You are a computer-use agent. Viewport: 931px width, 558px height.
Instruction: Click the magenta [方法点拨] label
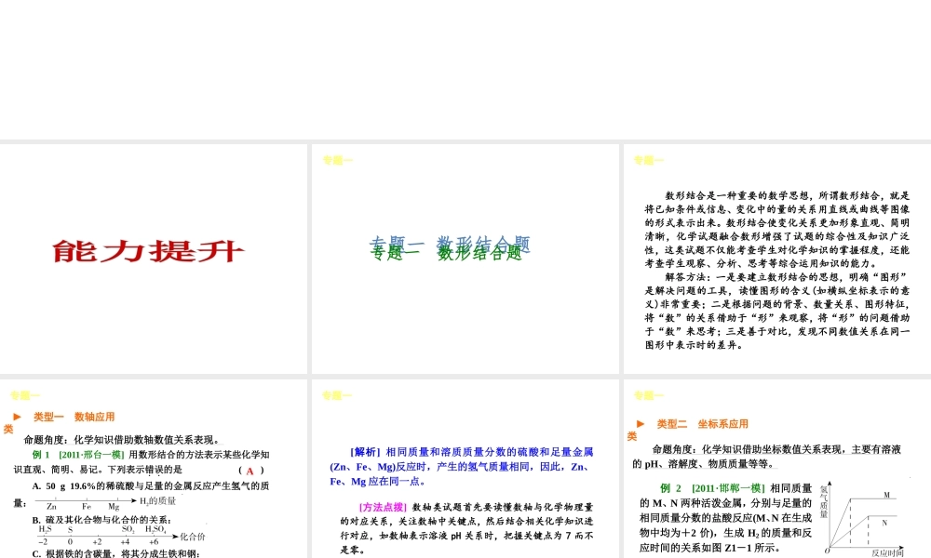point(383,507)
